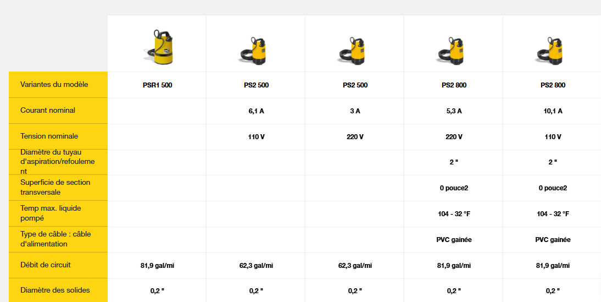Click the 81,9 gal/mi value for PSR1 500
Image resolution: width=601 pixels, height=302 pixels.
point(157,265)
